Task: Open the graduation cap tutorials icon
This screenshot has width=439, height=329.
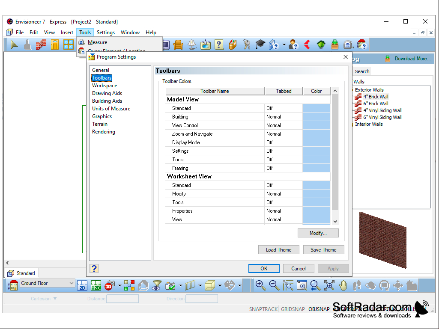Action: (x=260, y=45)
